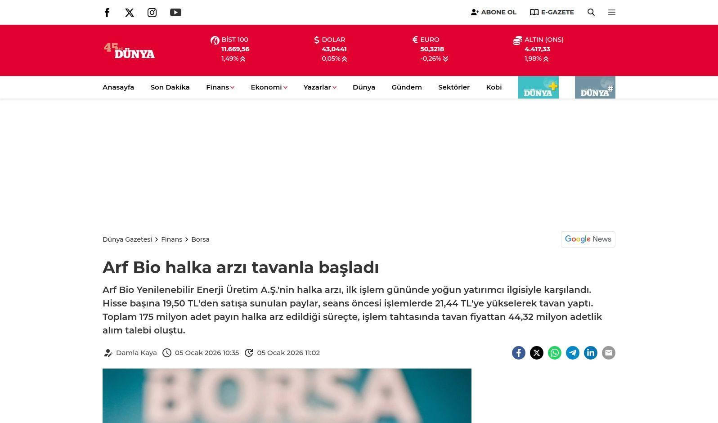Image resolution: width=718 pixels, height=423 pixels.
Task: Open the YouTube icon in header
Action: pos(175,13)
